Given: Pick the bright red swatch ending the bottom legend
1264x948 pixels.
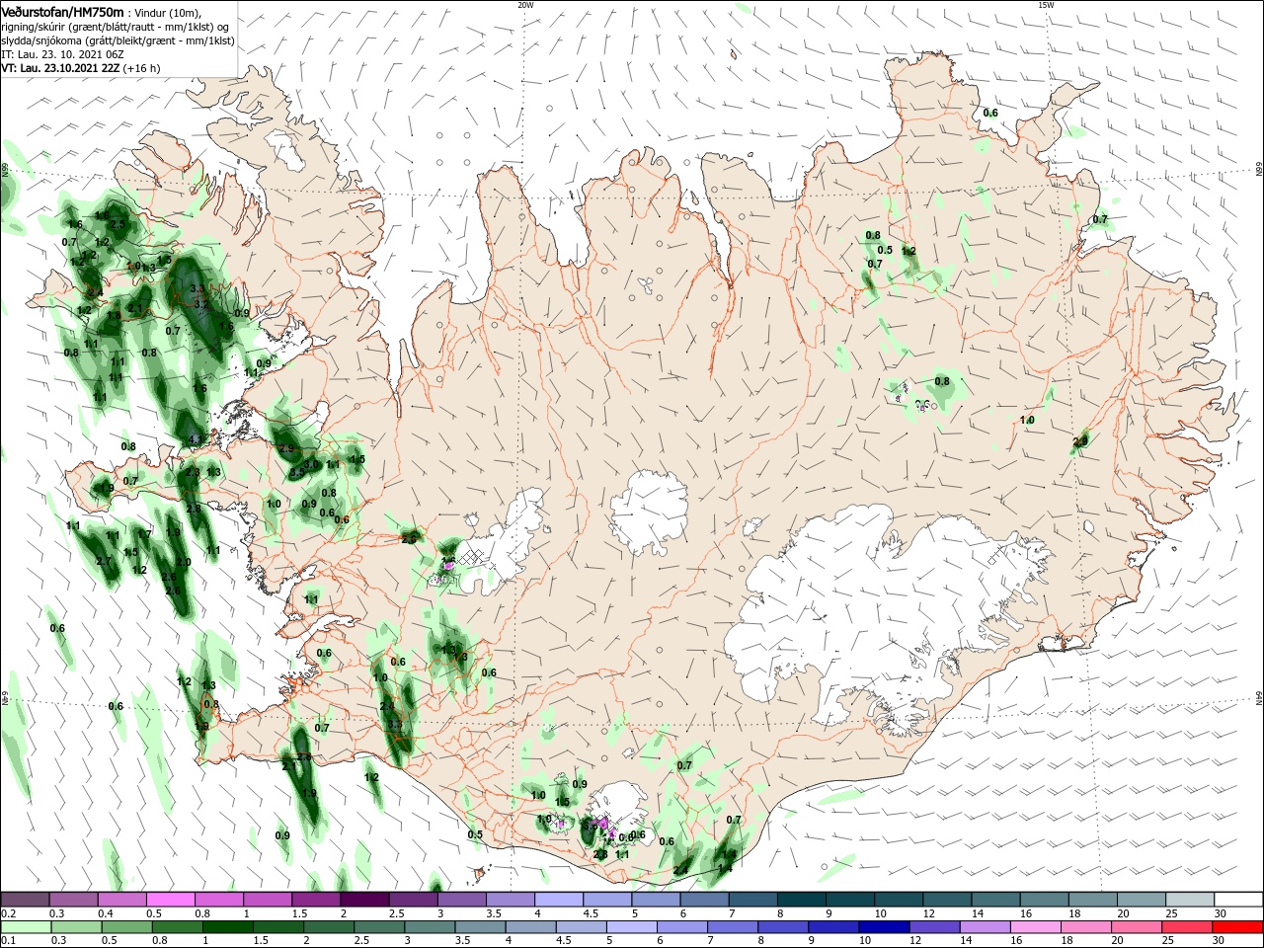Looking at the screenshot, I should pyautogui.click(x=1239, y=927).
